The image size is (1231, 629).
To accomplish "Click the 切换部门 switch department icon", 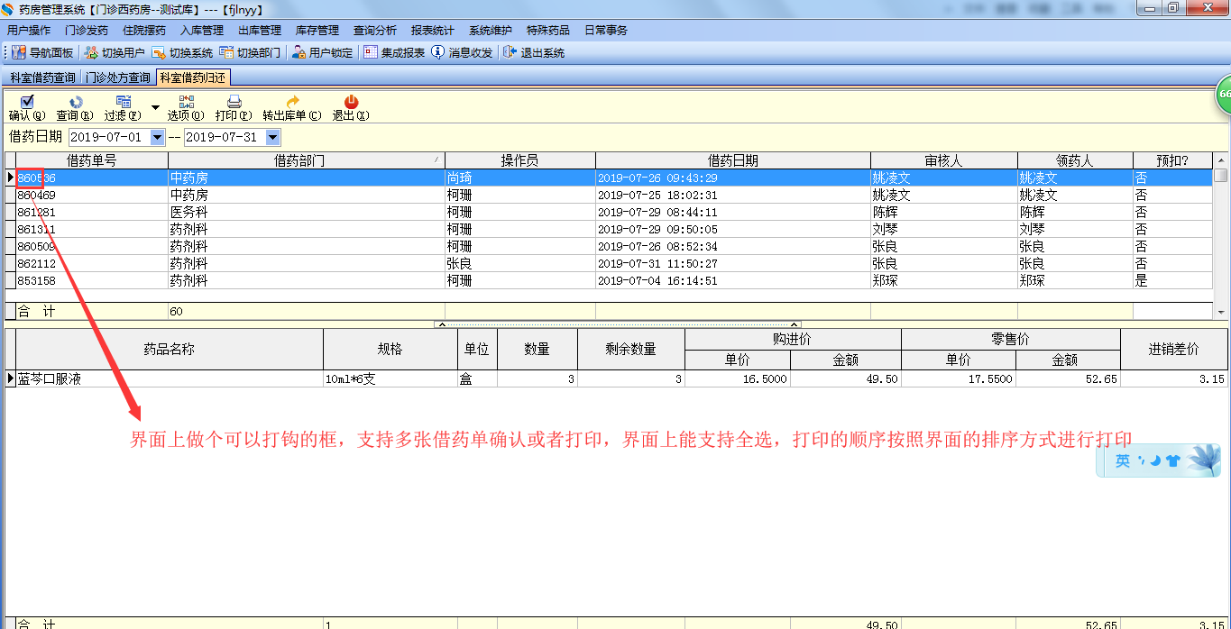I will (226, 52).
